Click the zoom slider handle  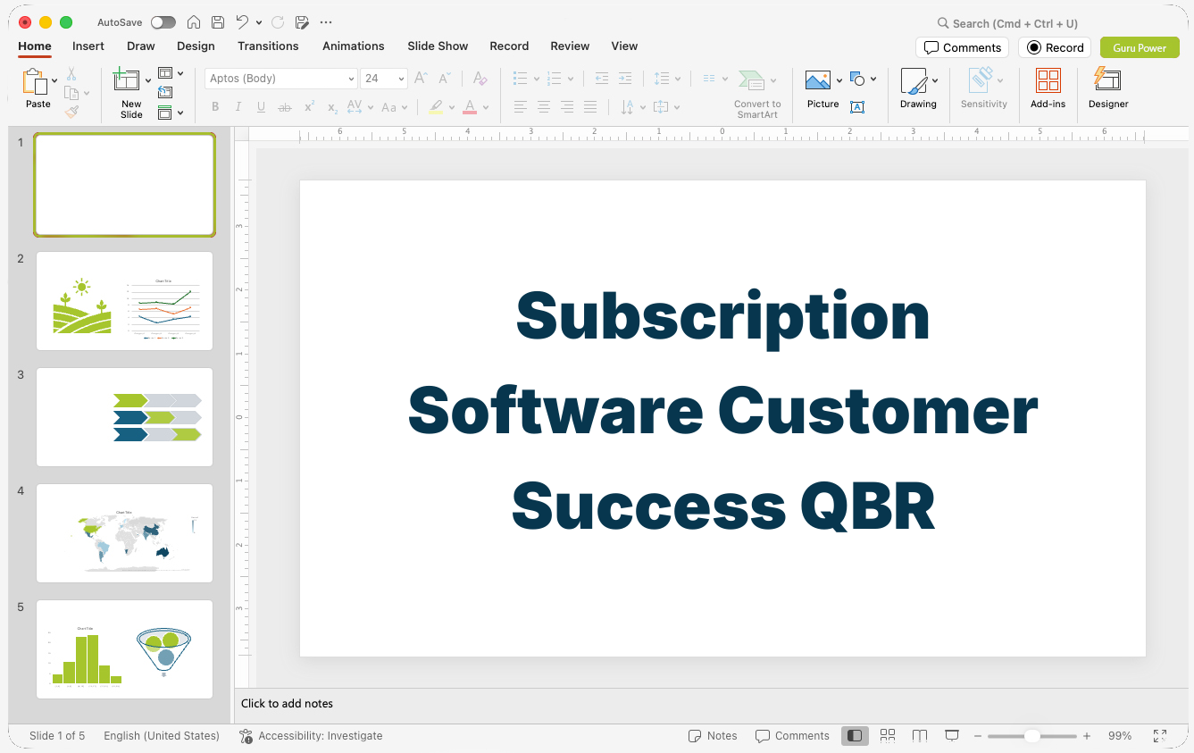[1031, 736]
